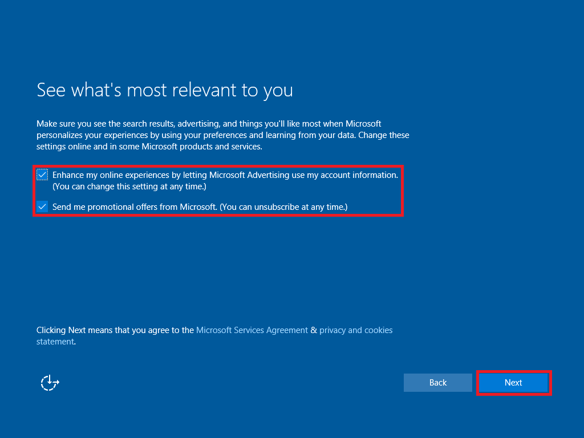Uncheck promotional offers from Microsoft checkbox
584x438 pixels.
[42, 206]
